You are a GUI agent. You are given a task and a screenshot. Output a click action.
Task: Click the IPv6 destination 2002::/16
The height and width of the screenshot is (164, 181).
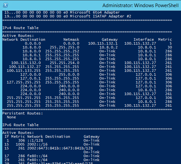click(37, 144)
